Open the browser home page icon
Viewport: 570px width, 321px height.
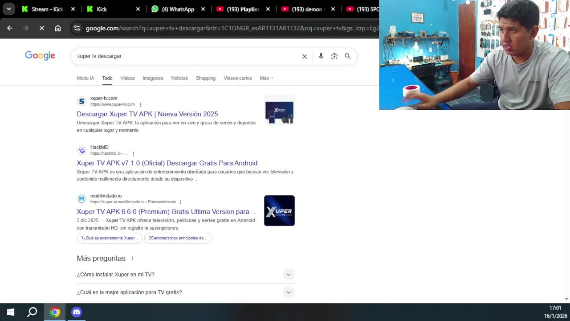[58, 28]
